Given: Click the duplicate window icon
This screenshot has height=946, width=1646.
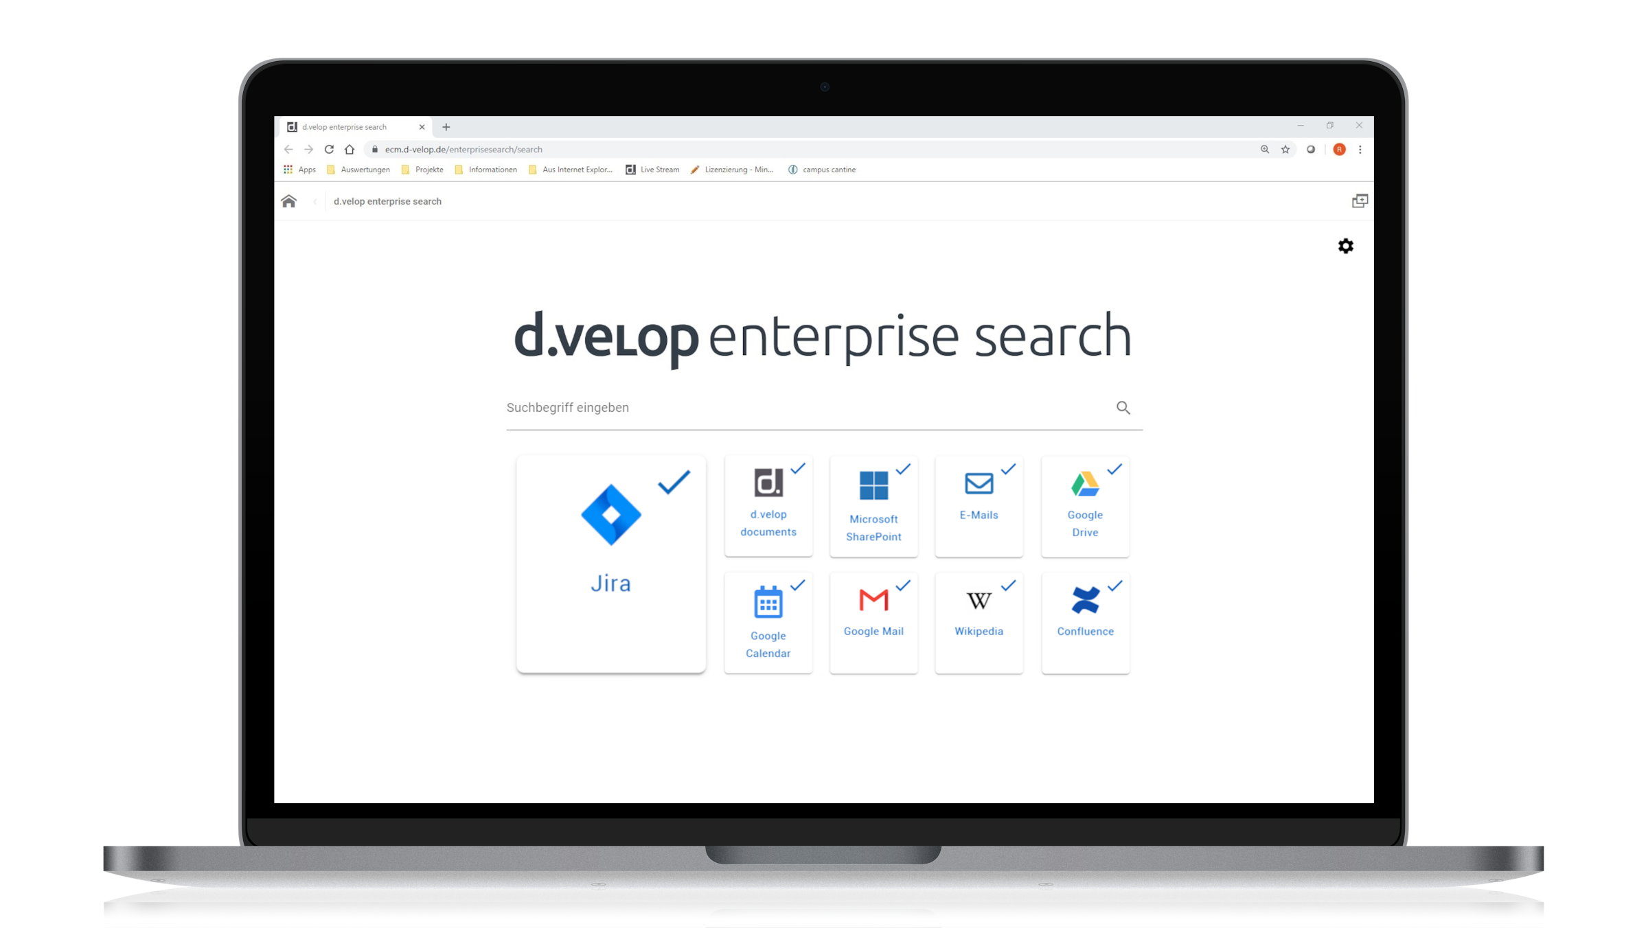Looking at the screenshot, I should pyautogui.click(x=1360, y=200).
